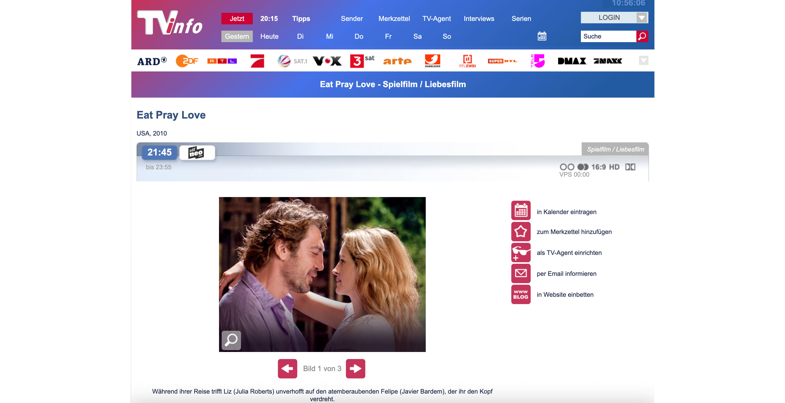Screen dimensions: 785x403
Task: Select the ProSieben MAXX channel logo
Action: (608, 61)
